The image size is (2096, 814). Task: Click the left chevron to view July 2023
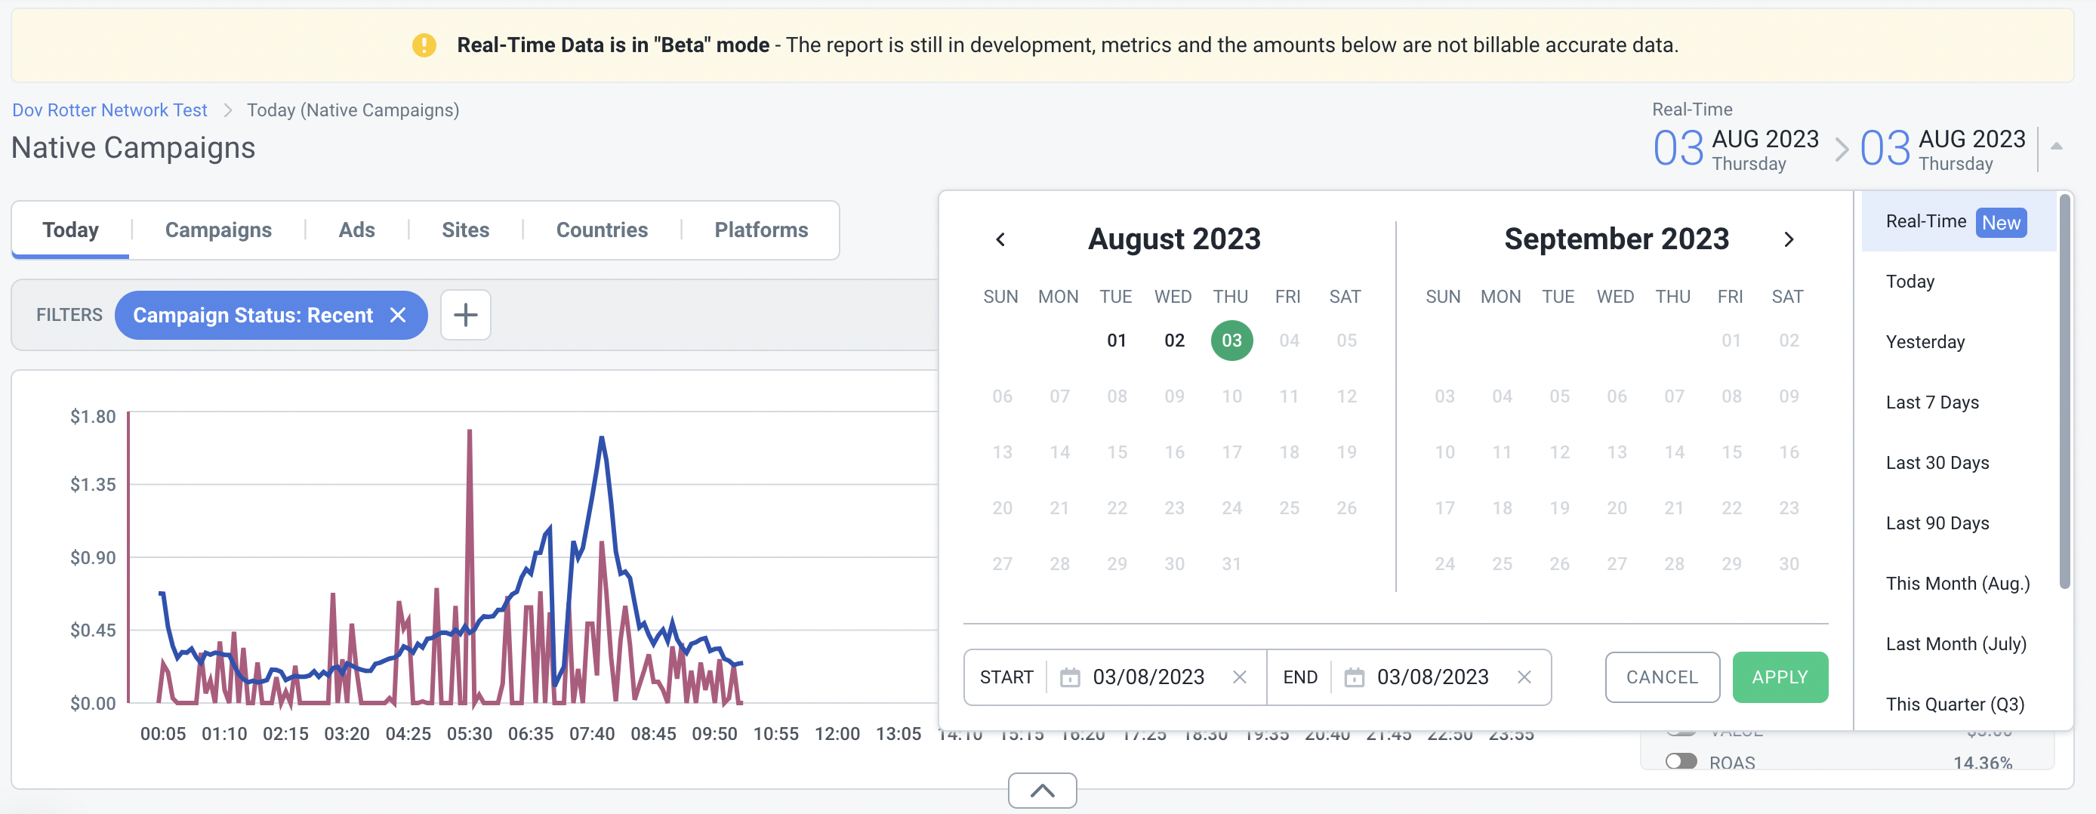[1000, 239]
